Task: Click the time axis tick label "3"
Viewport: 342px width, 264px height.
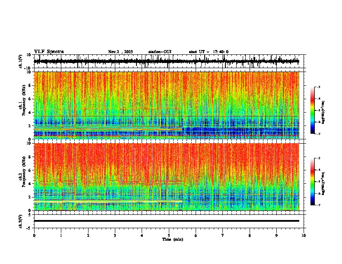Action: [115, 236]
